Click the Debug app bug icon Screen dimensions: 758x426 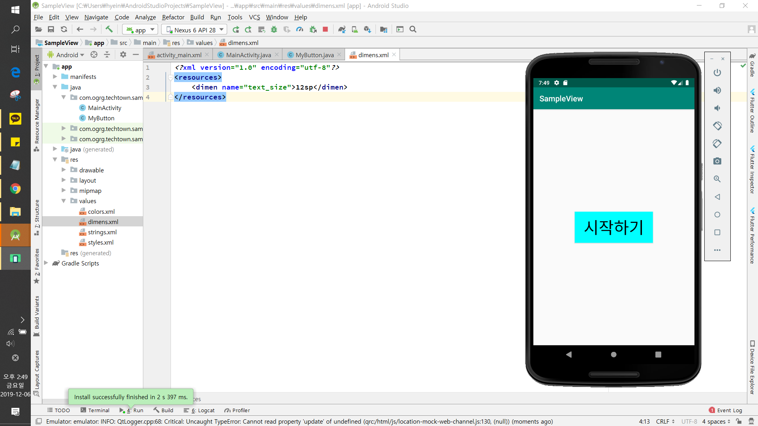[274, 29]
